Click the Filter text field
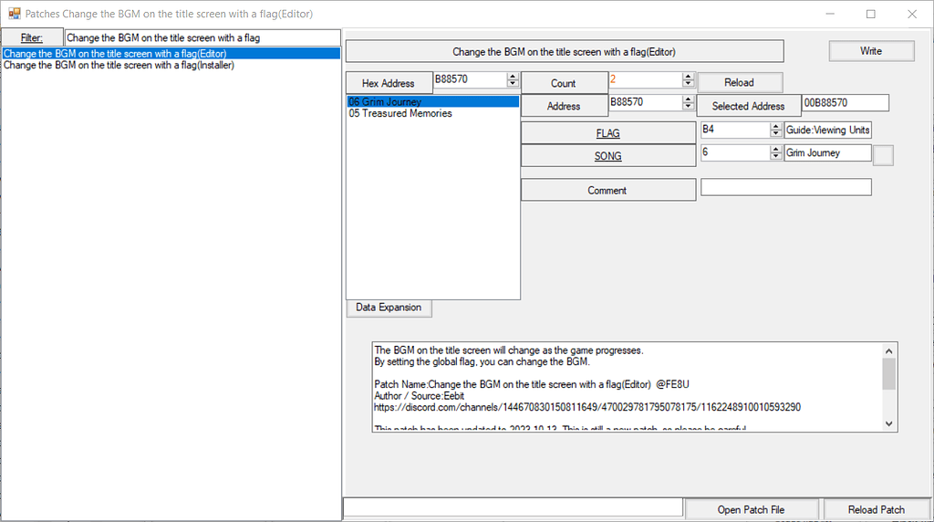Image resolution: width=934 pixels, height=522 pixels. coord(201,37)
